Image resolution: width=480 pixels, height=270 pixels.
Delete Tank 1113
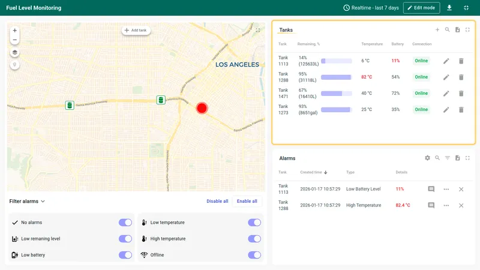[x=461, y=61]
